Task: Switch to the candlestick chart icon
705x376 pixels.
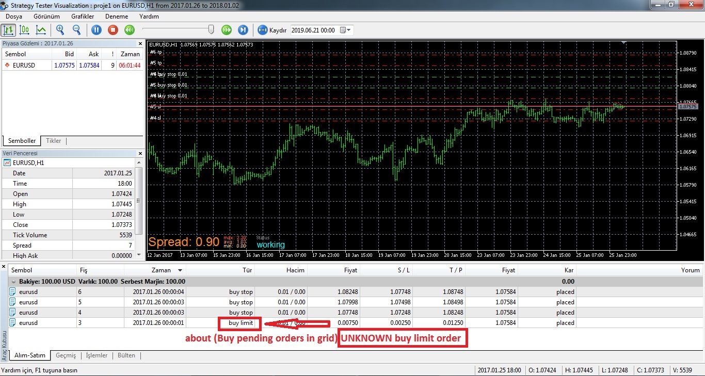Action: click(x=24, y=30)
